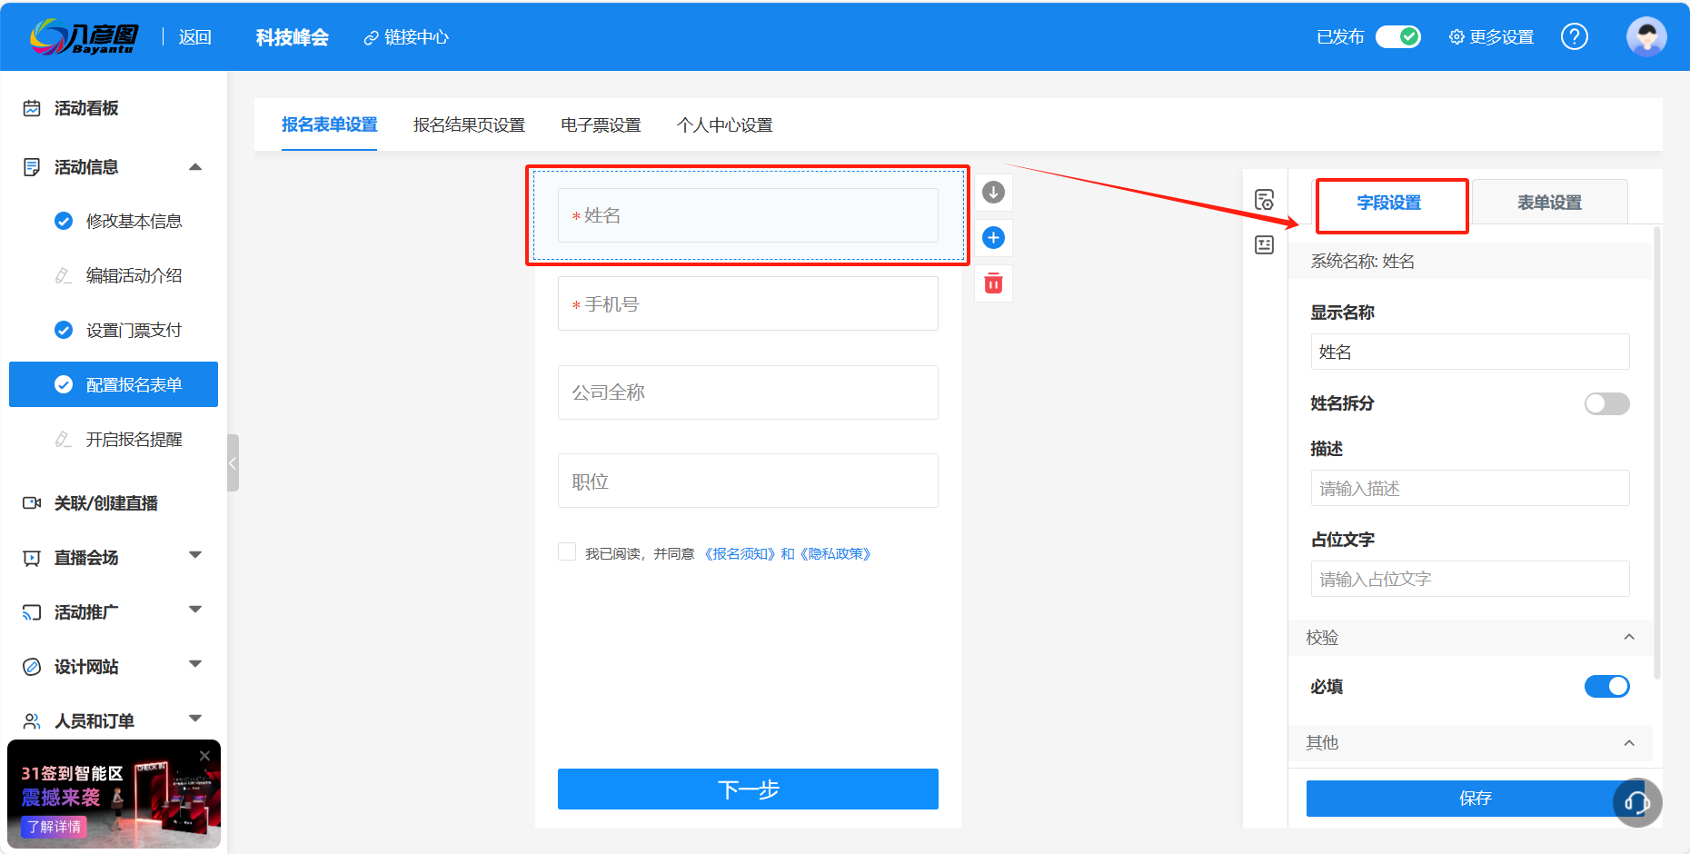Disable the 必填 required-field toggle
The height and width of the screenshot is (854, 1690).
1606,686
